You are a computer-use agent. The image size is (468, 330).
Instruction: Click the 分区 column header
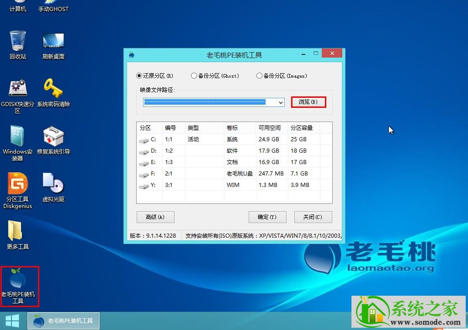click(x=149, y=128)
